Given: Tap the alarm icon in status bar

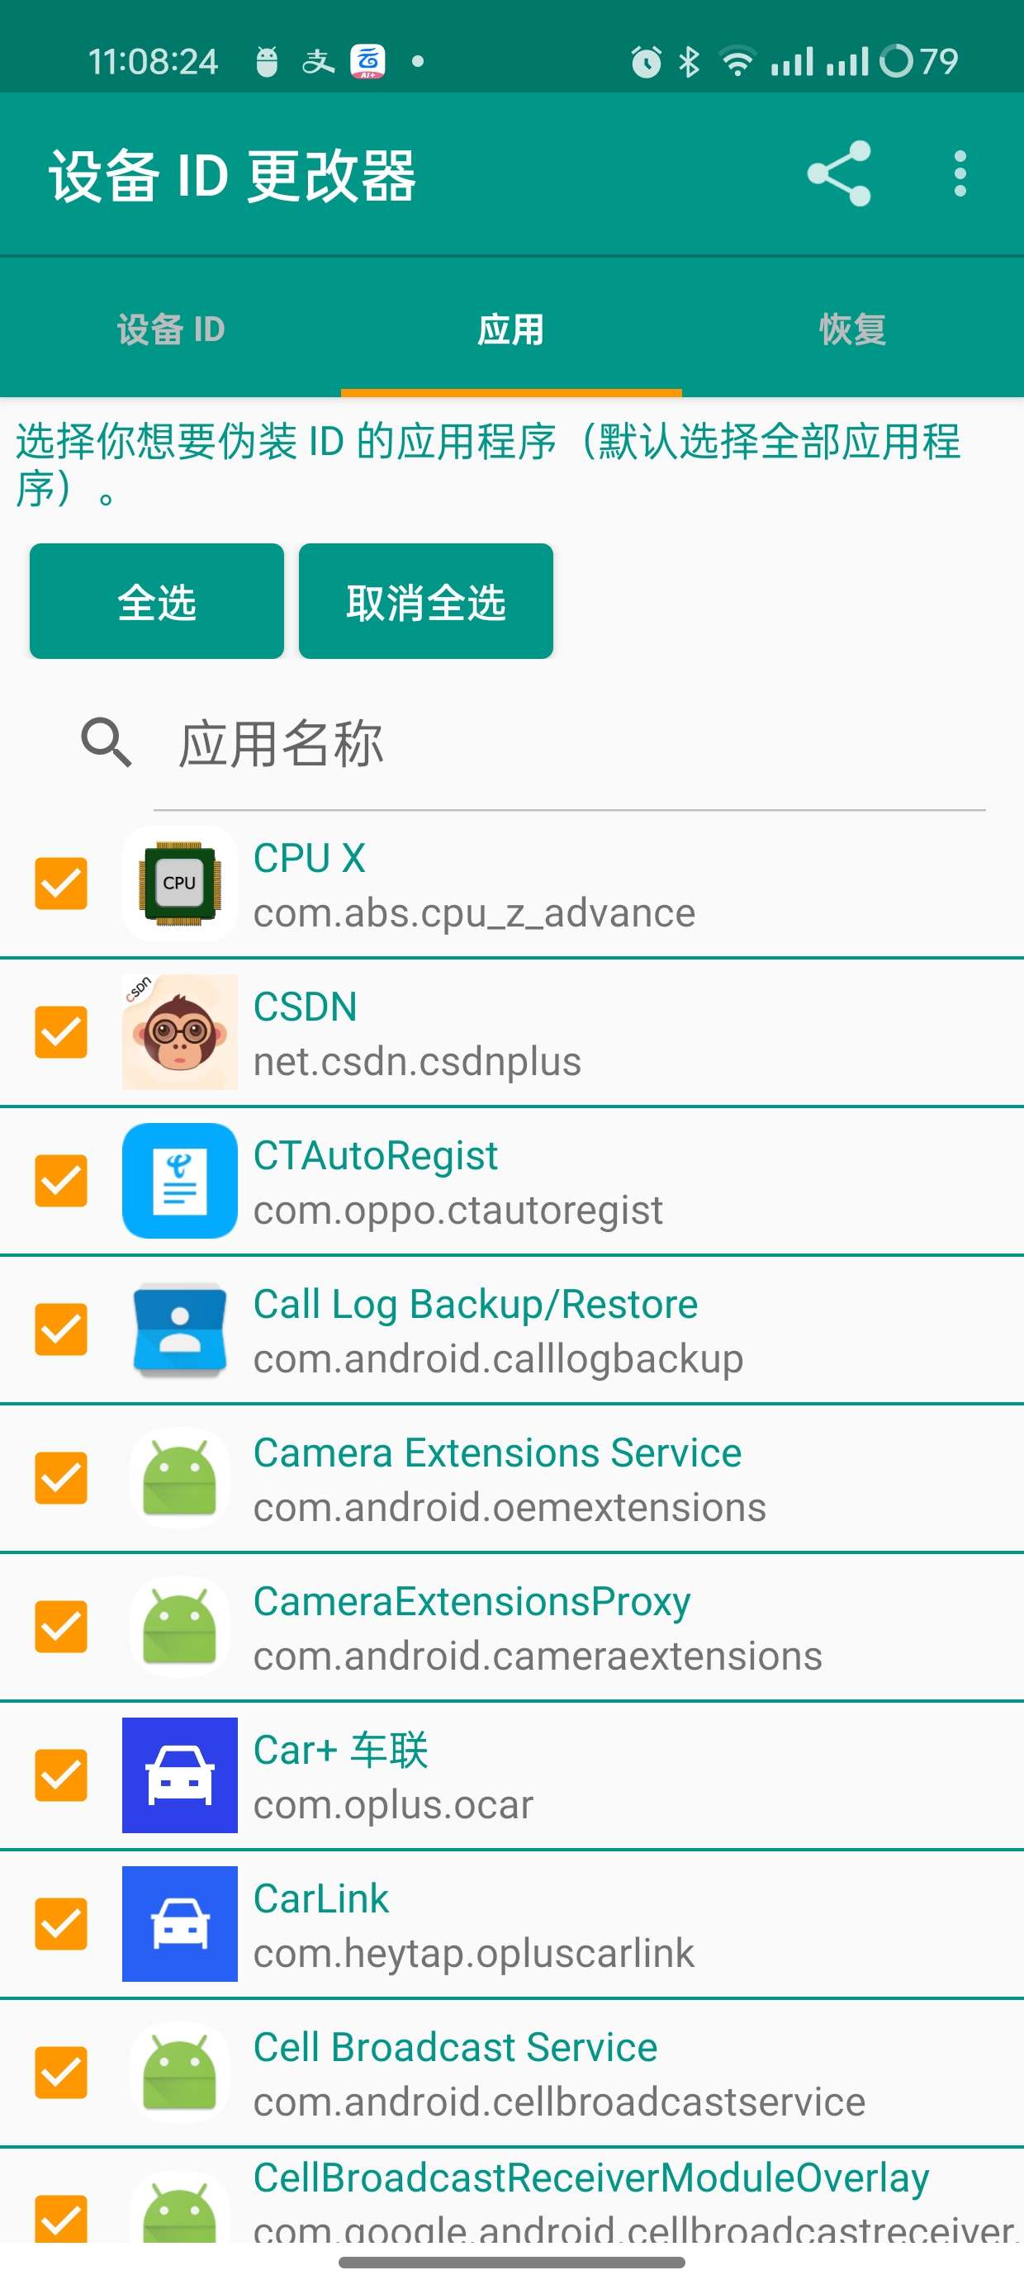Looking at the screenshot, I should click(647, 61).
